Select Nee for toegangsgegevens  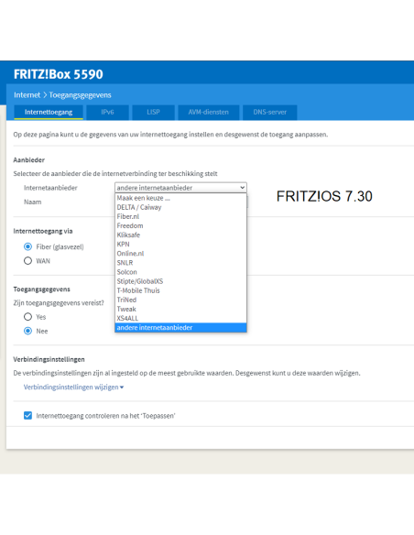point(28,331)
